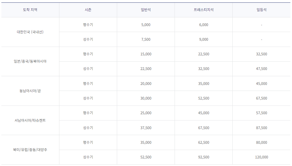Click the 15,000 mileage value
Image resolution: width=292 pixels, height=166 pixels.
click(x=146, y=54)
